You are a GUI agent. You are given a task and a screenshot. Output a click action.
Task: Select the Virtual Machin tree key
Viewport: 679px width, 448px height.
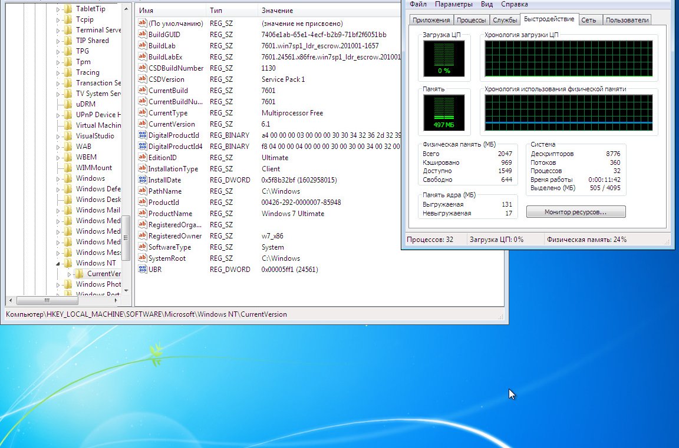(x=98, y=125)
